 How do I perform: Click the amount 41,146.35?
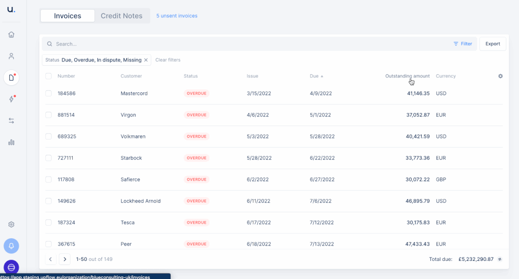tap(418, 93)
